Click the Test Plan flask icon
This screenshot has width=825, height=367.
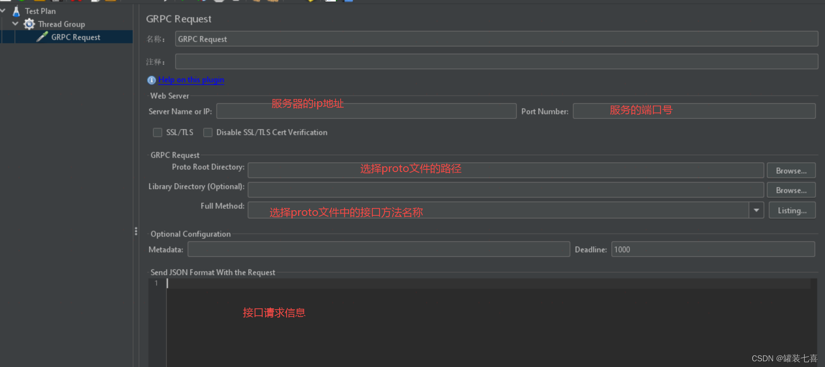tap(17, 11)
